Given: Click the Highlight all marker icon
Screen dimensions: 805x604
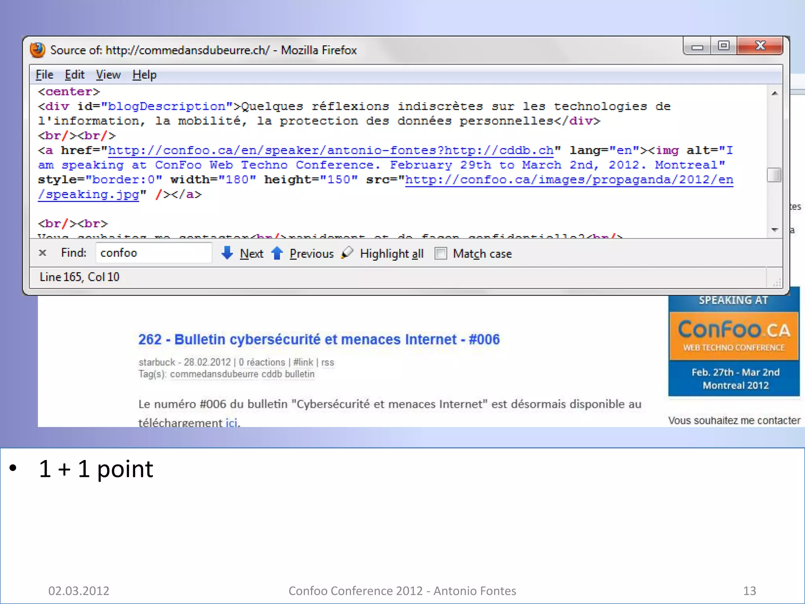Looking at the screenshot, I should (x=347, y=253).
